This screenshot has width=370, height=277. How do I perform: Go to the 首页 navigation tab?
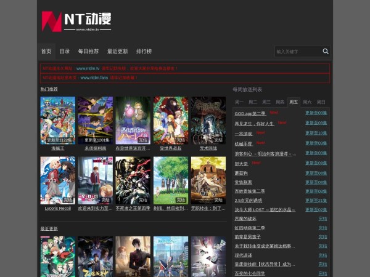tap(46, 51)
